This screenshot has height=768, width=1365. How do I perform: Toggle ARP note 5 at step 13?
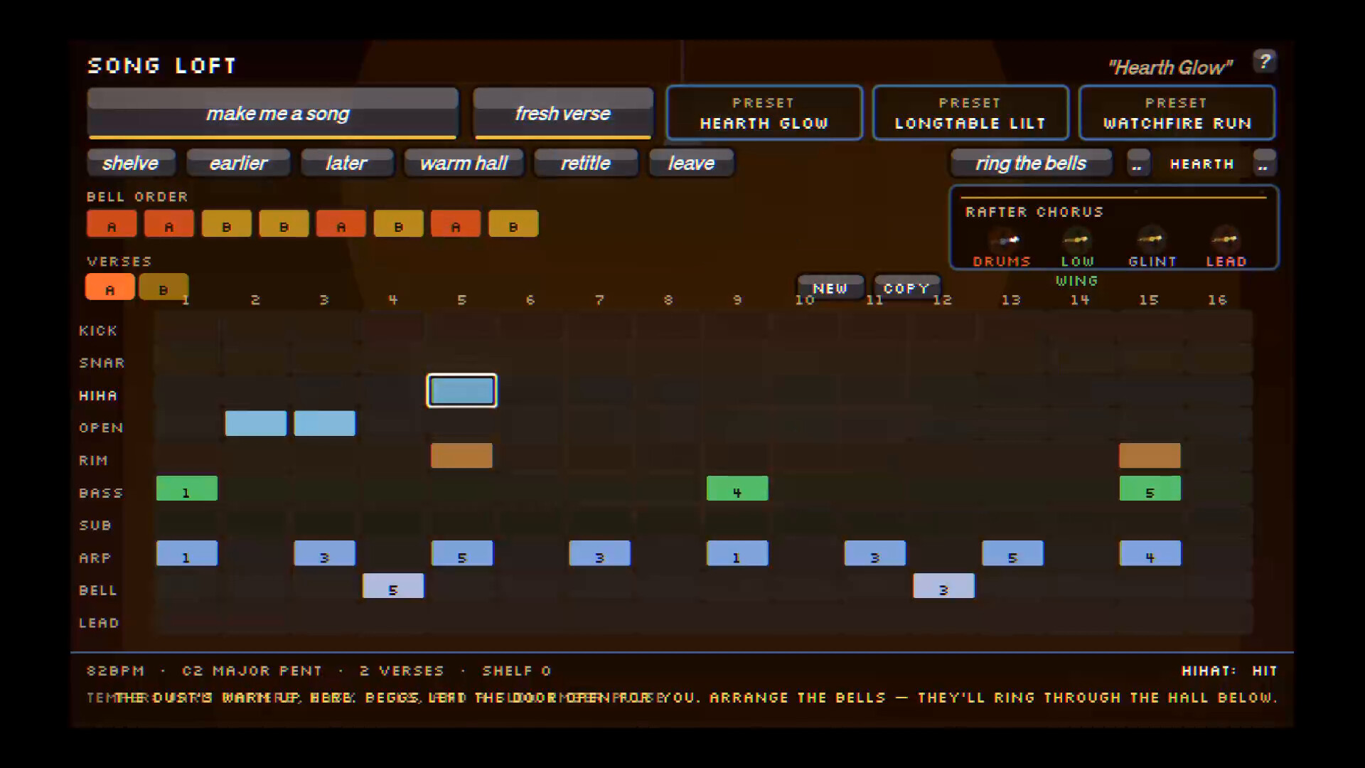pyautogui.click(x=1012, y=553)
